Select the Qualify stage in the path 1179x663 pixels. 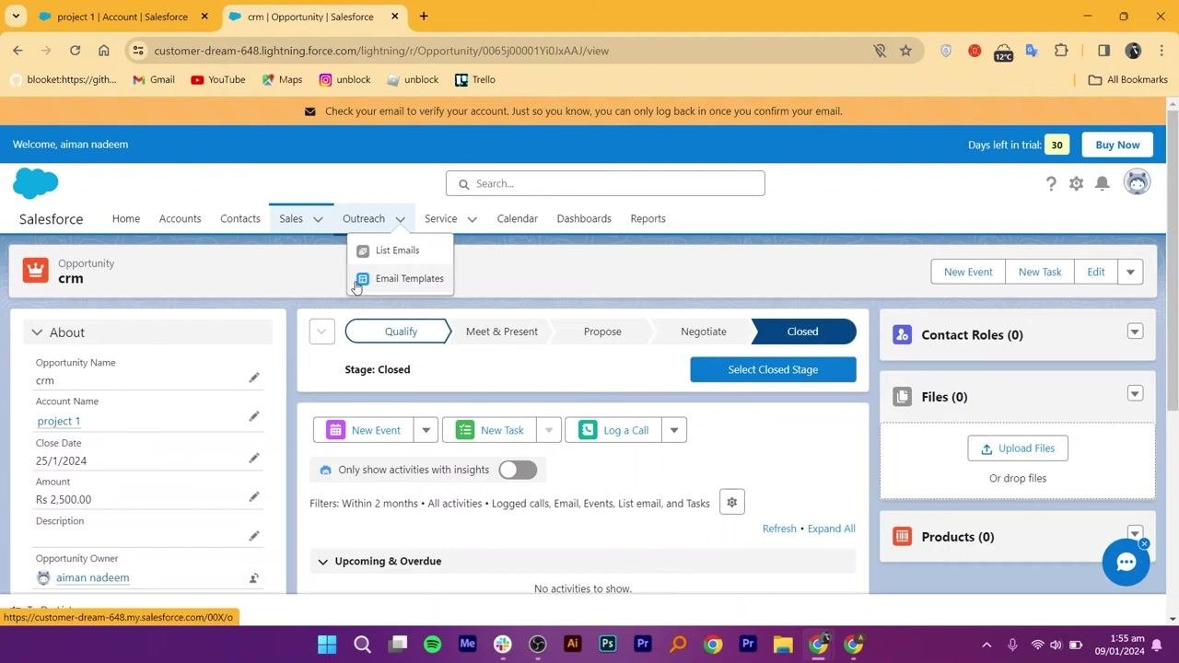(x=401, y=331)
